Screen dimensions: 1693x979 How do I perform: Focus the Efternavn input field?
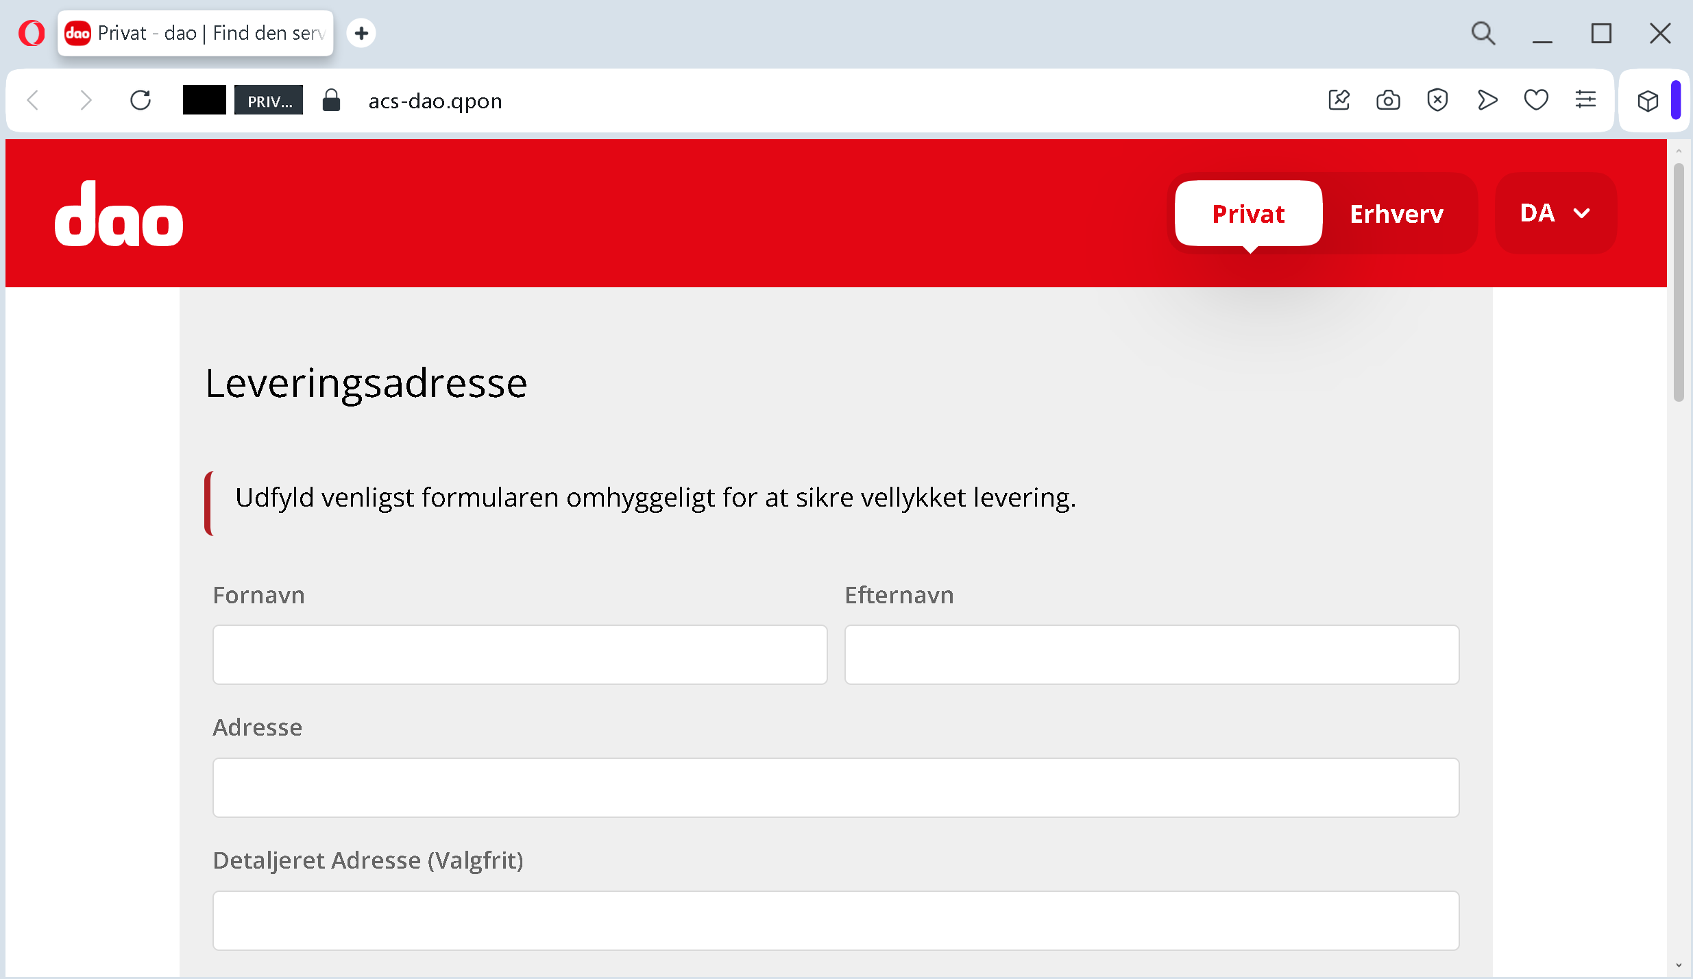(x=1152, y=654)
